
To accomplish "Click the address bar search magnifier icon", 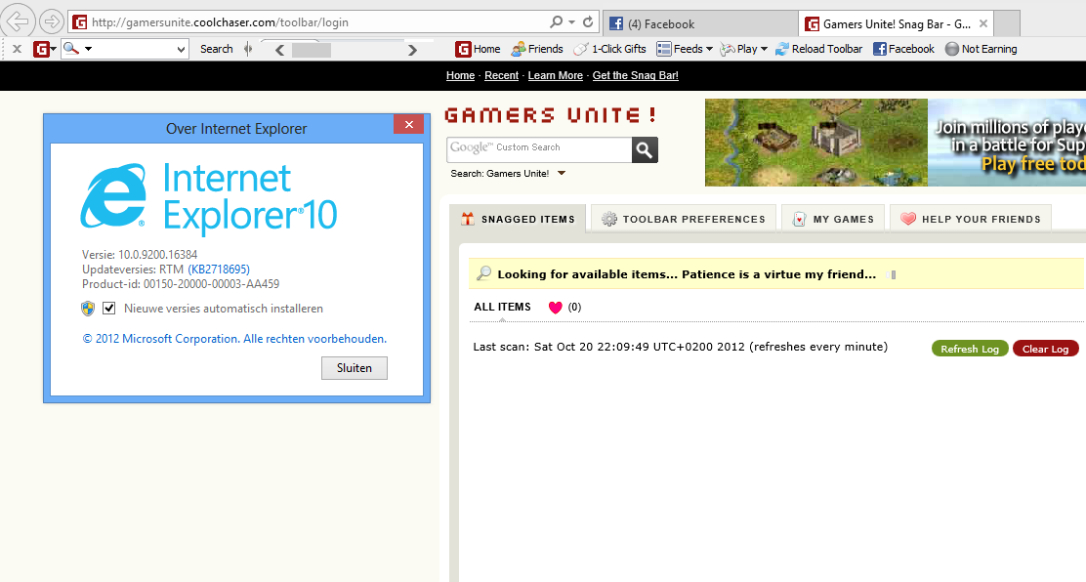I will [x=556, y=22].
